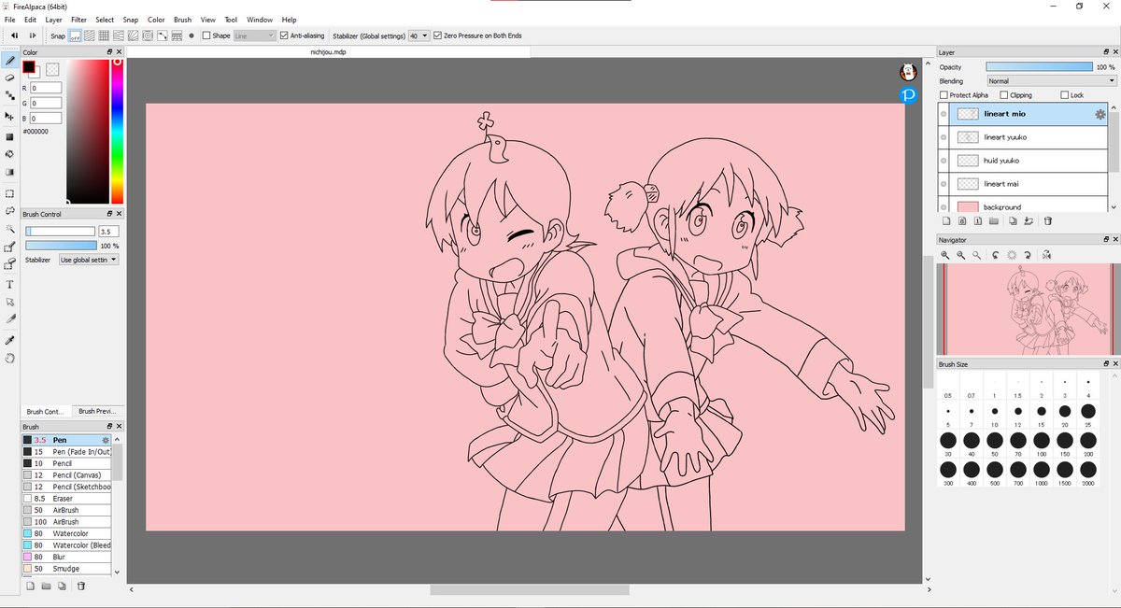The height and width of the screenshot is (608, 1121).
Task: Duplicate the current layer
Action: 1013,221
